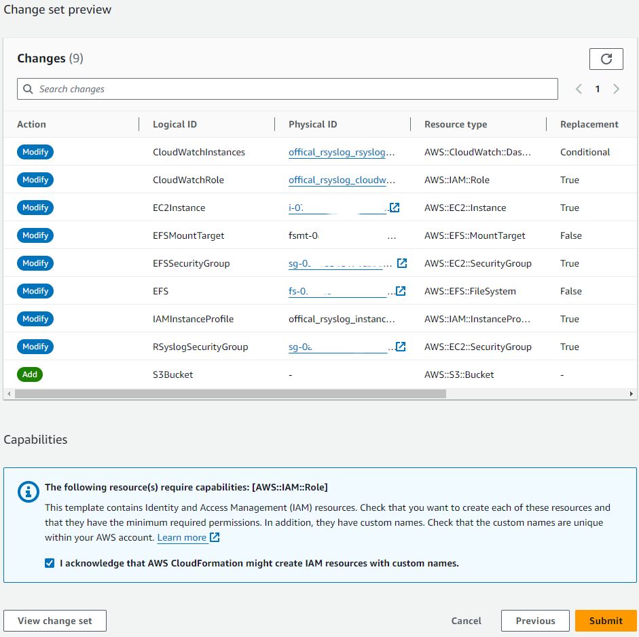Click the refresh changes icon button
Screen dimensions: 639x637
(606, 59)
